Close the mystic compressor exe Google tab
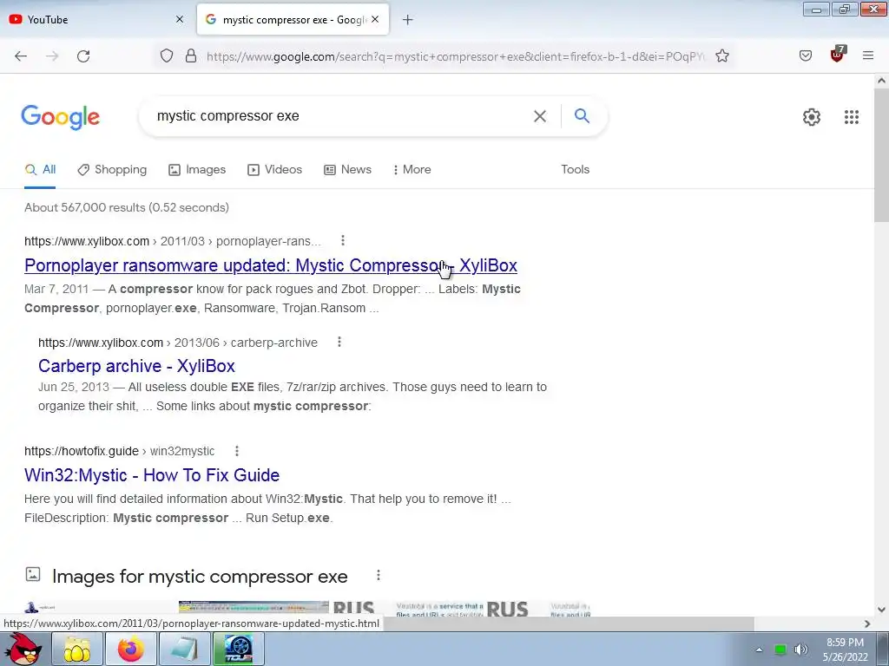 (375, 19)
